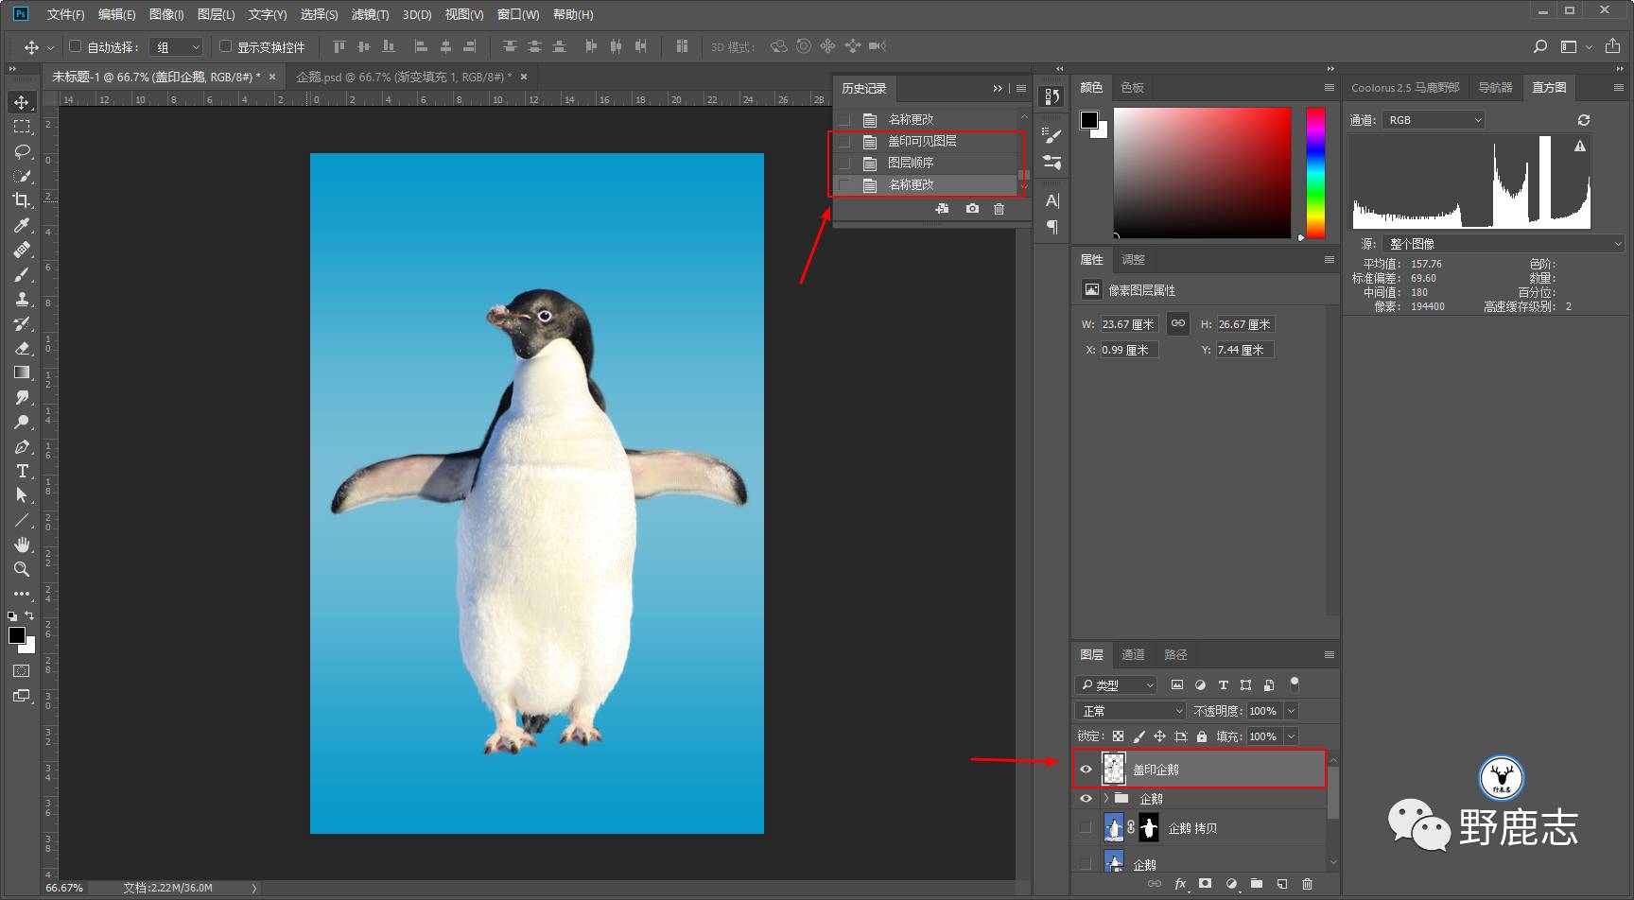This screenshot has height=900, width=1634.
Task: Enable the 自动选择 checkbox
Action: 76,46
